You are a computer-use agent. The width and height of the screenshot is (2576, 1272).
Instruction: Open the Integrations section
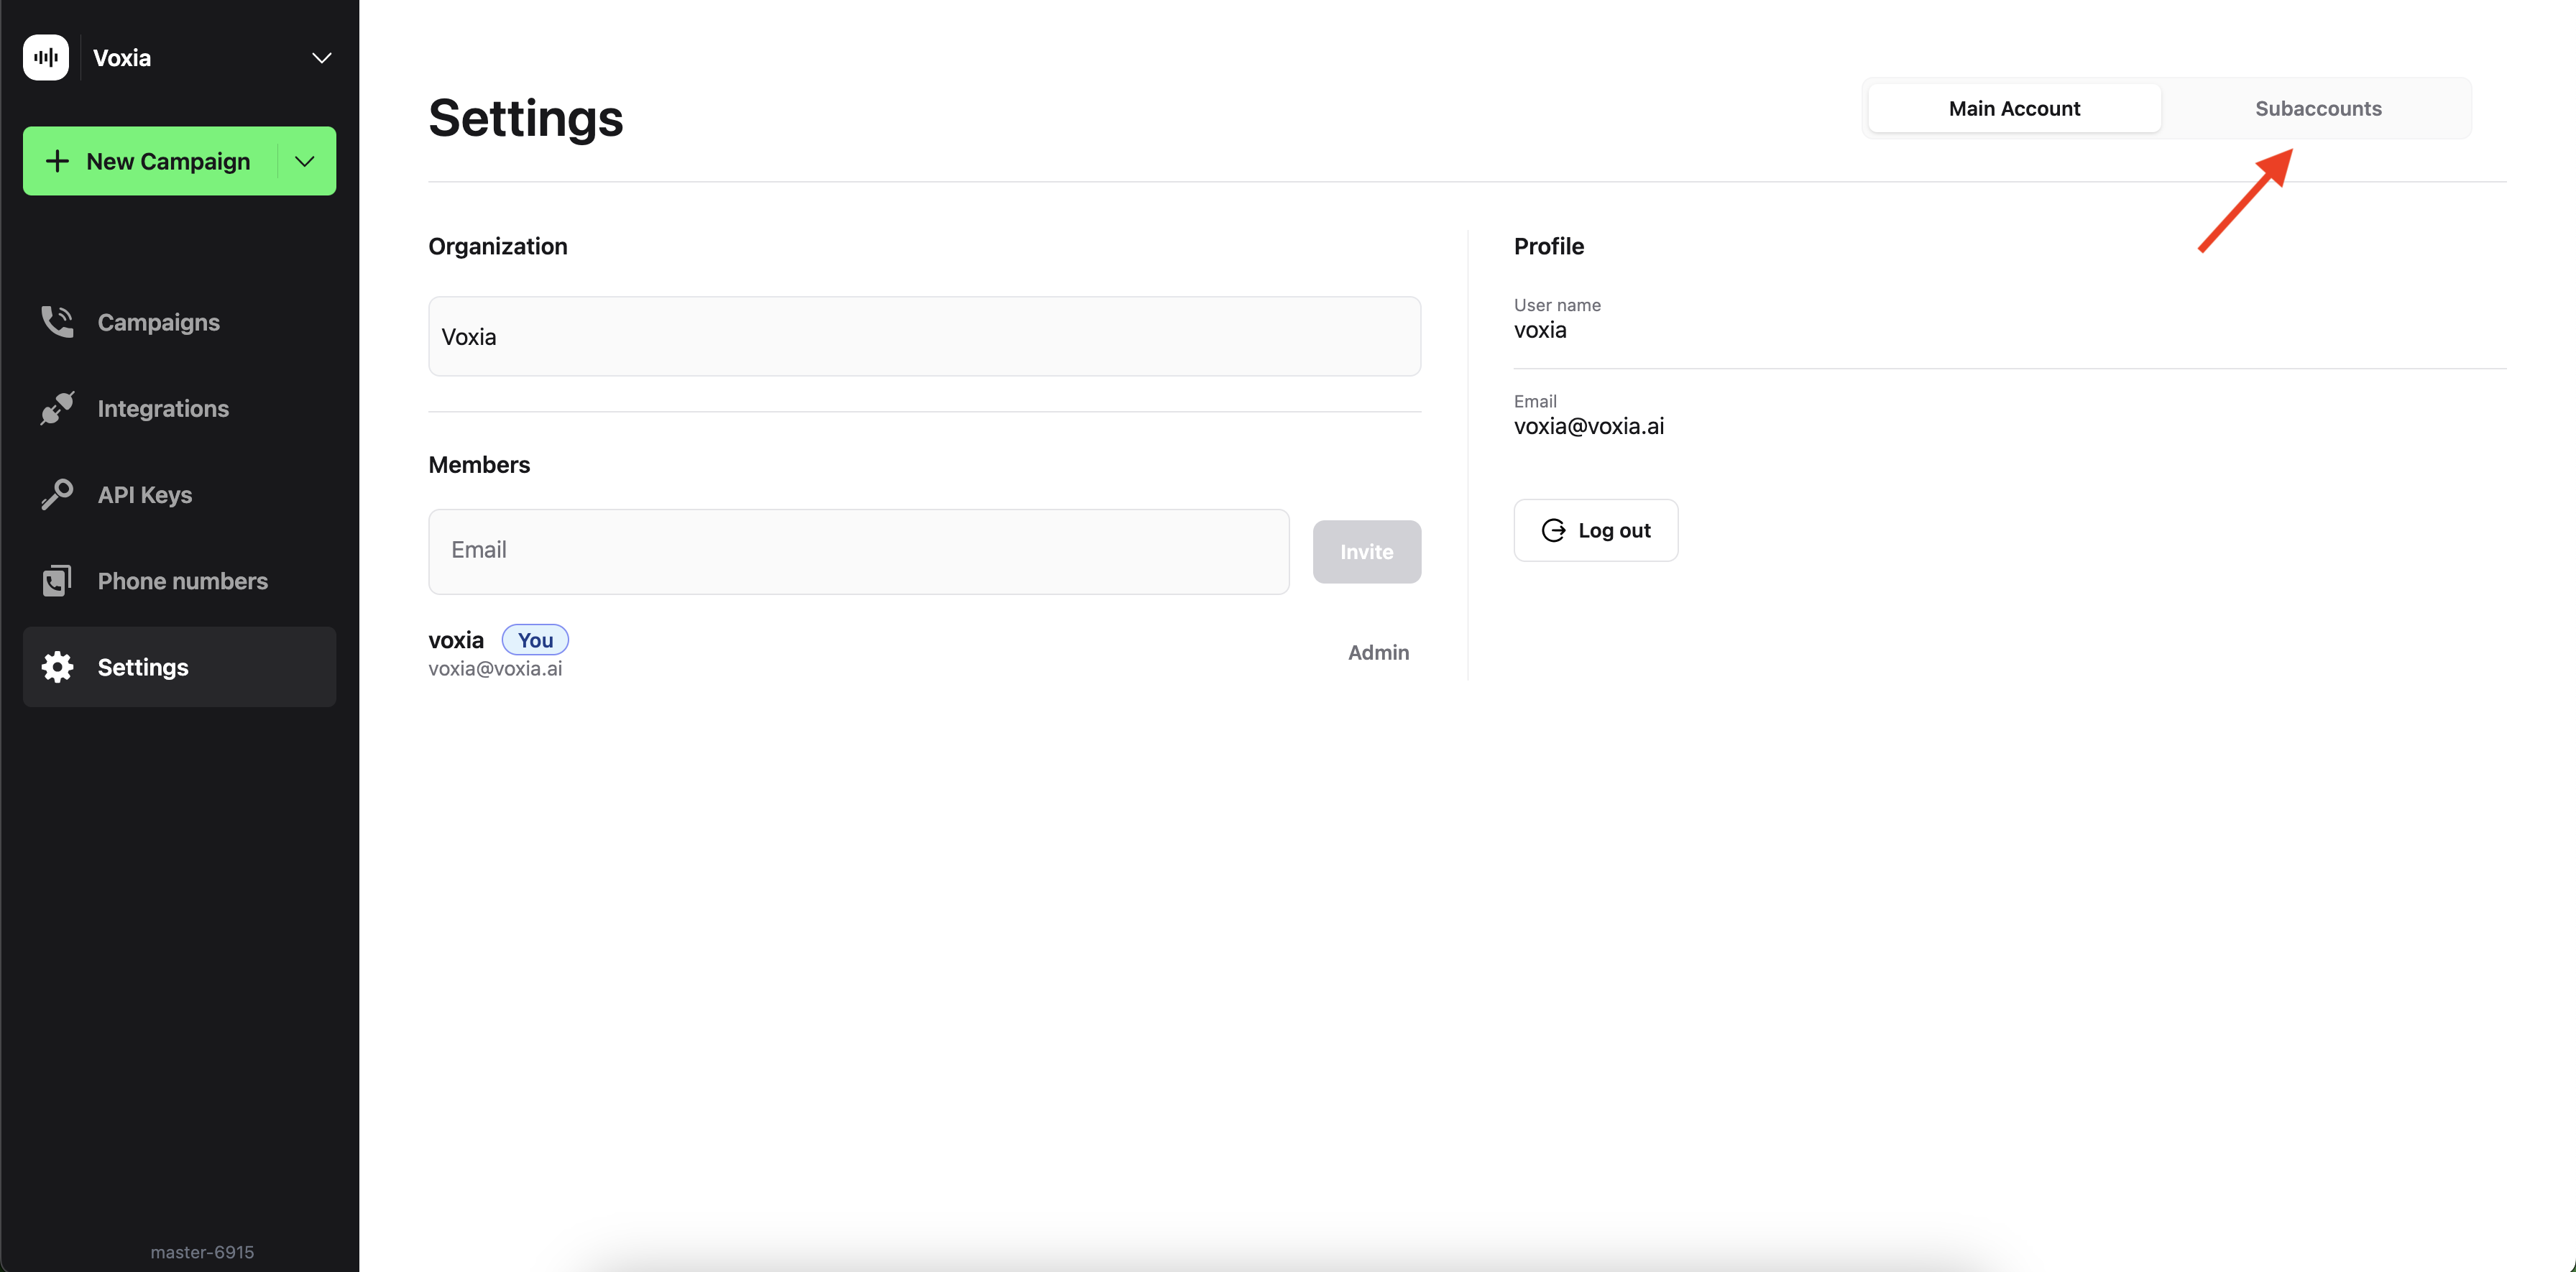pyautogui.click(x=163, y=408)
